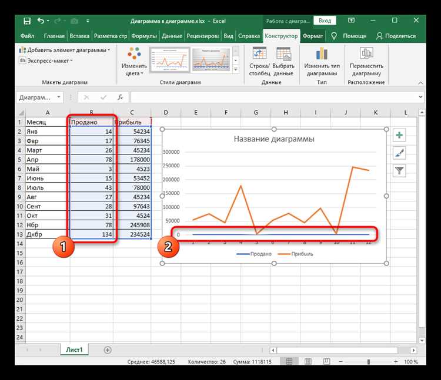Open chart elements with the green plus button
This screenshot has height=380, width=441.
click(399, 135)
